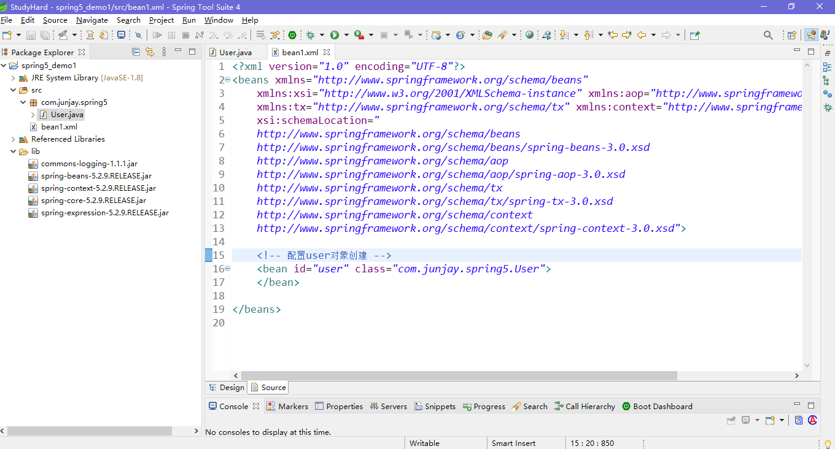This screenshot has width=835, height=449.
Task: Click the Writable status field
Action: click(x=424, y=443)
